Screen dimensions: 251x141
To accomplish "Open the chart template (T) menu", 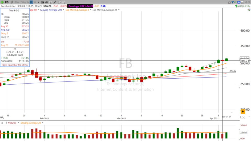I will (42, 2).
